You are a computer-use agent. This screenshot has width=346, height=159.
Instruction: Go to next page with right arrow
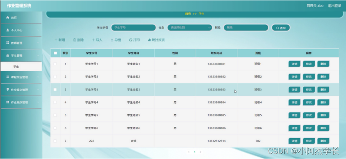[200, 152]
